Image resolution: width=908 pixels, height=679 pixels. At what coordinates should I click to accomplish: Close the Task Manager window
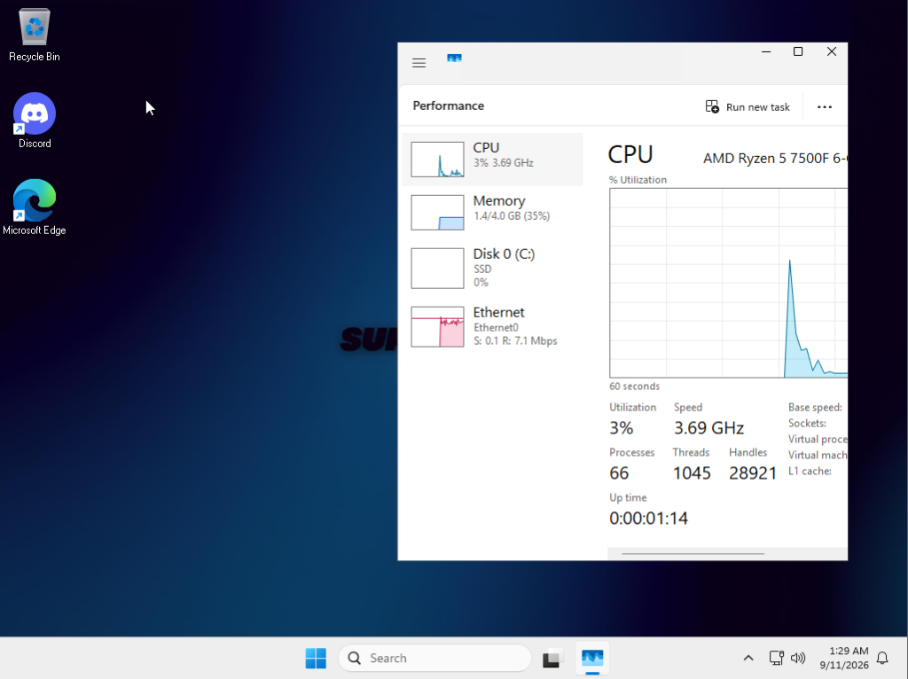[832, 51]
